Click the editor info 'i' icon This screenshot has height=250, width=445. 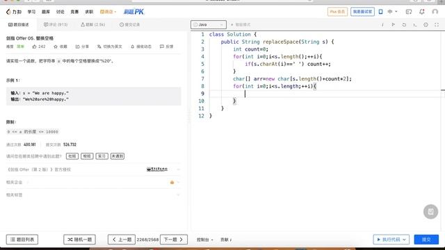click(x=382, y=25)
